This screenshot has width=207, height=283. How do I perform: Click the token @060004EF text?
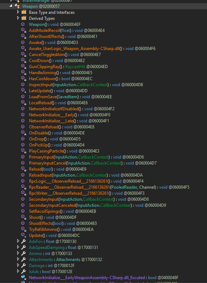pyautogui.click(x=70, y=24)
